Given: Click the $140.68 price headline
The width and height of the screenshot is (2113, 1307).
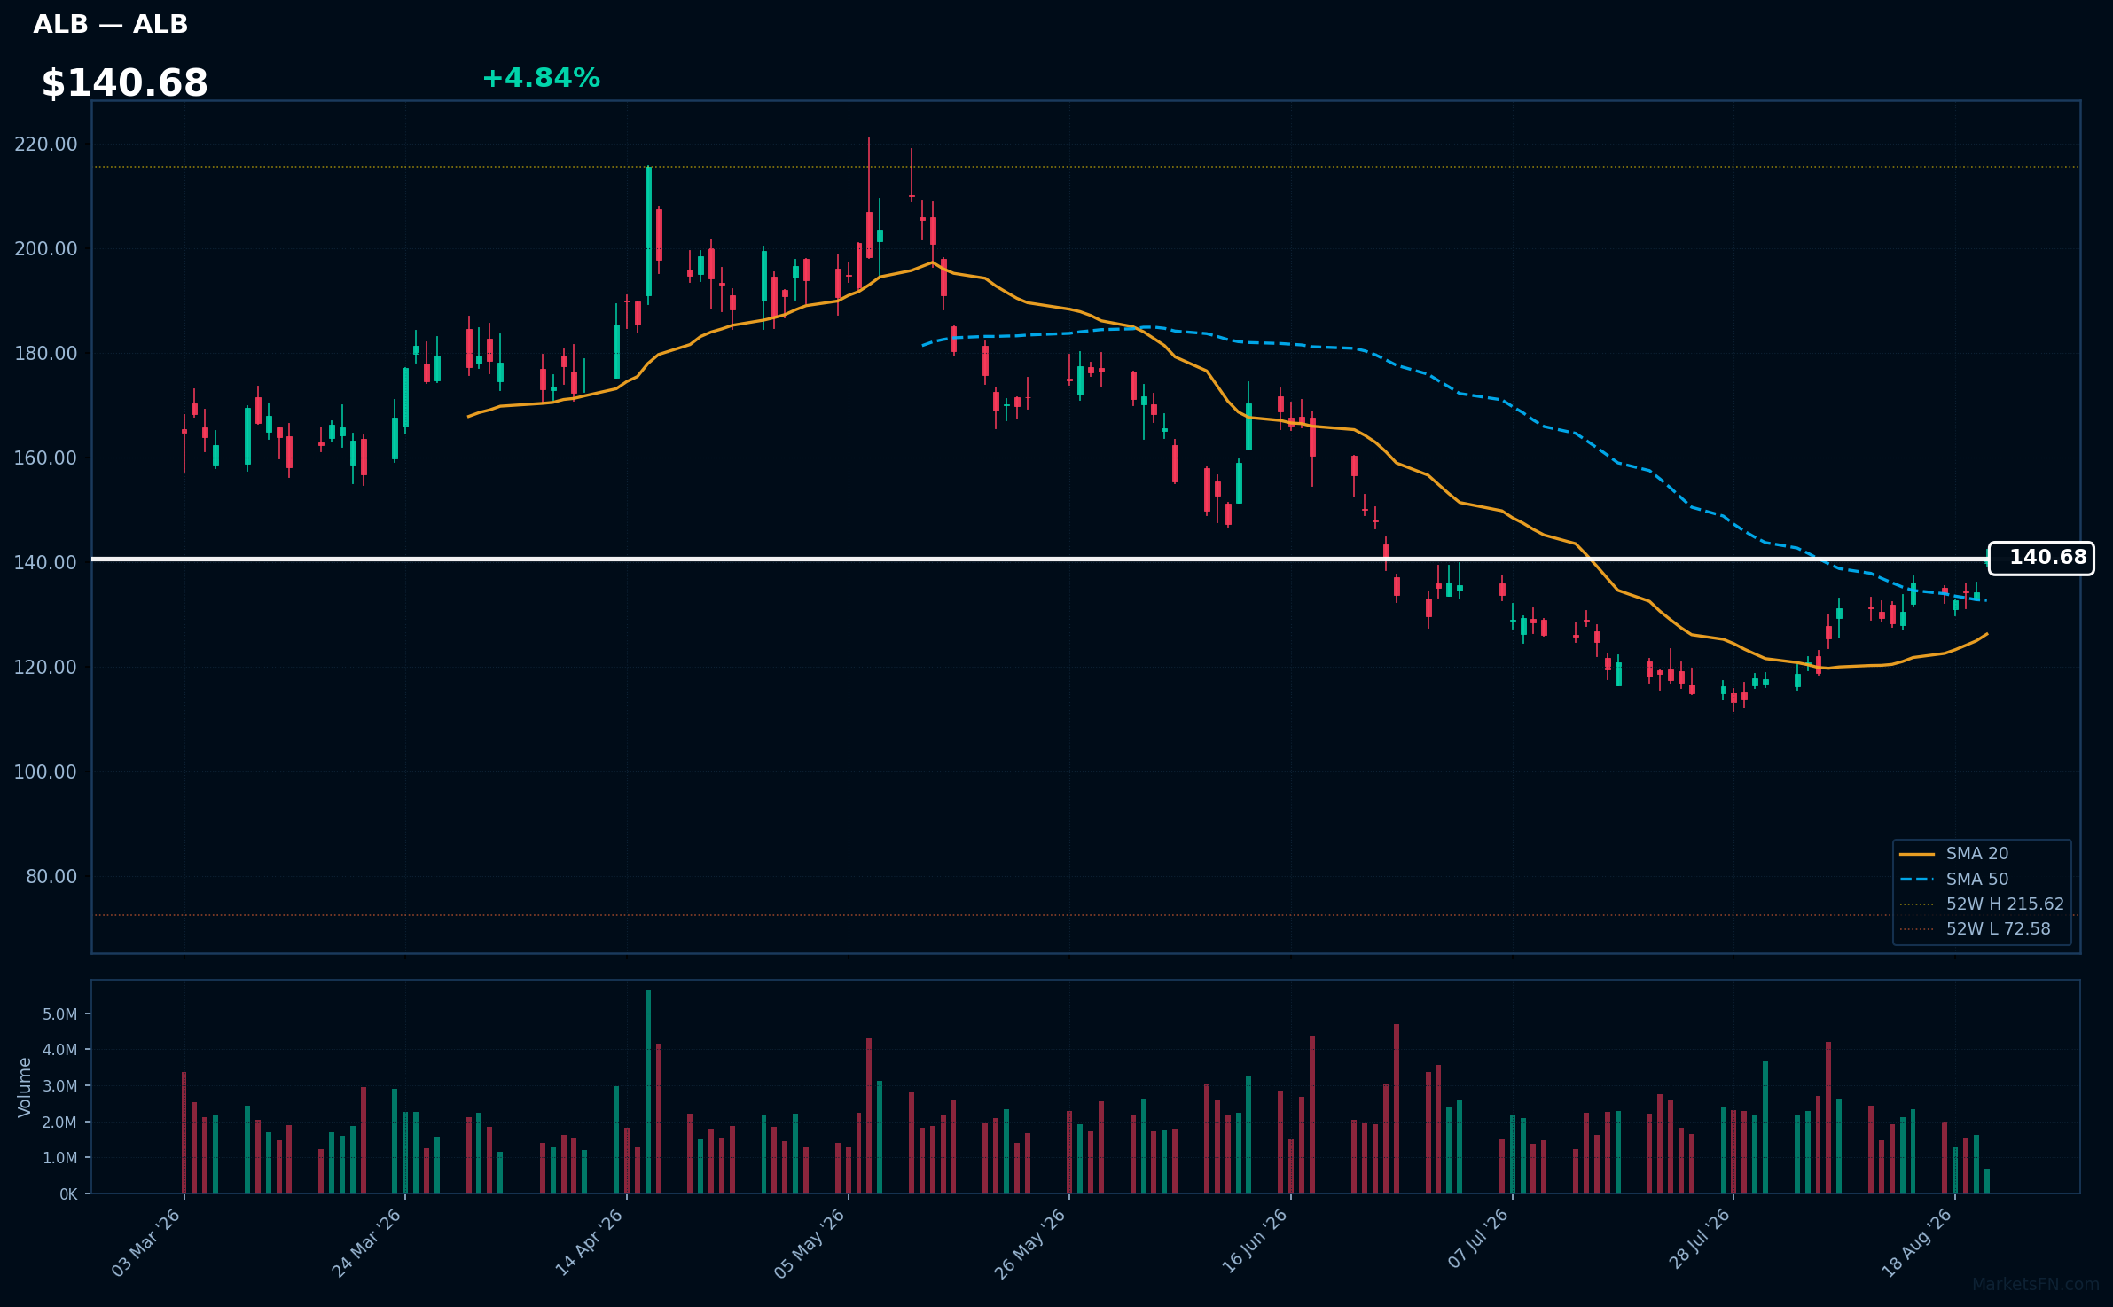Looking at the screenshot, I should [x=124, y=83].
